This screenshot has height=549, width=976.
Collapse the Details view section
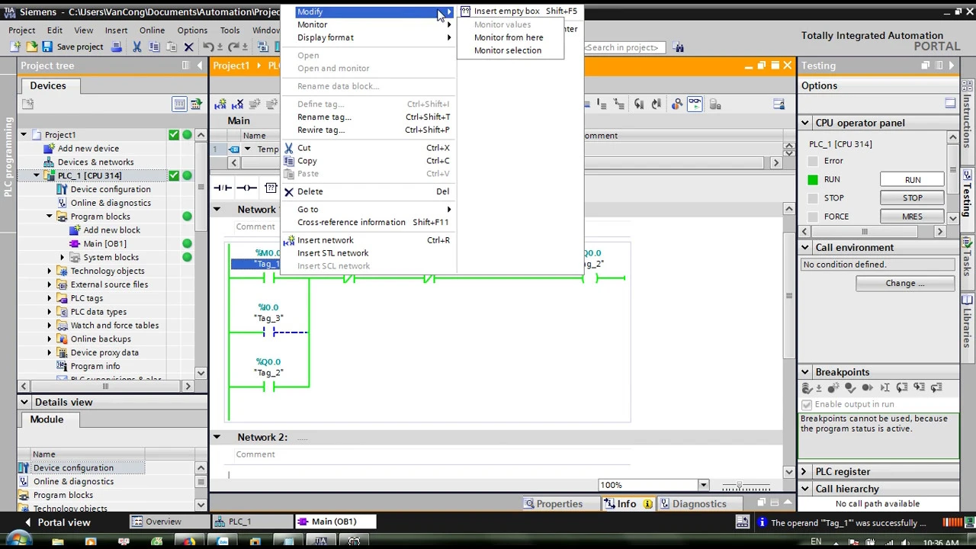point(24,402)
